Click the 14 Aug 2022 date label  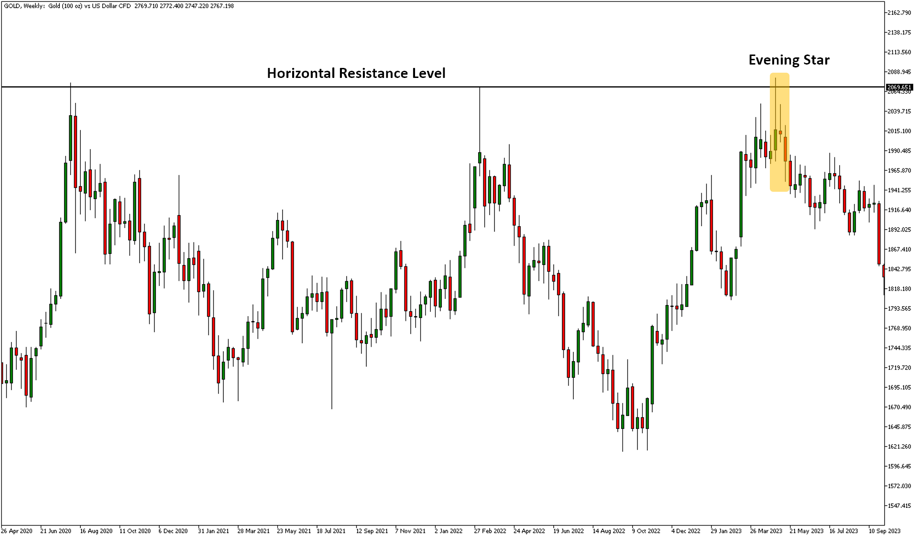click(x=609, y=531)
